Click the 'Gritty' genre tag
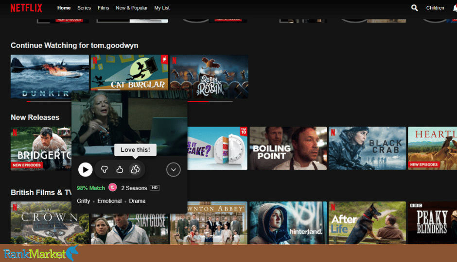 tap(83, 201)
